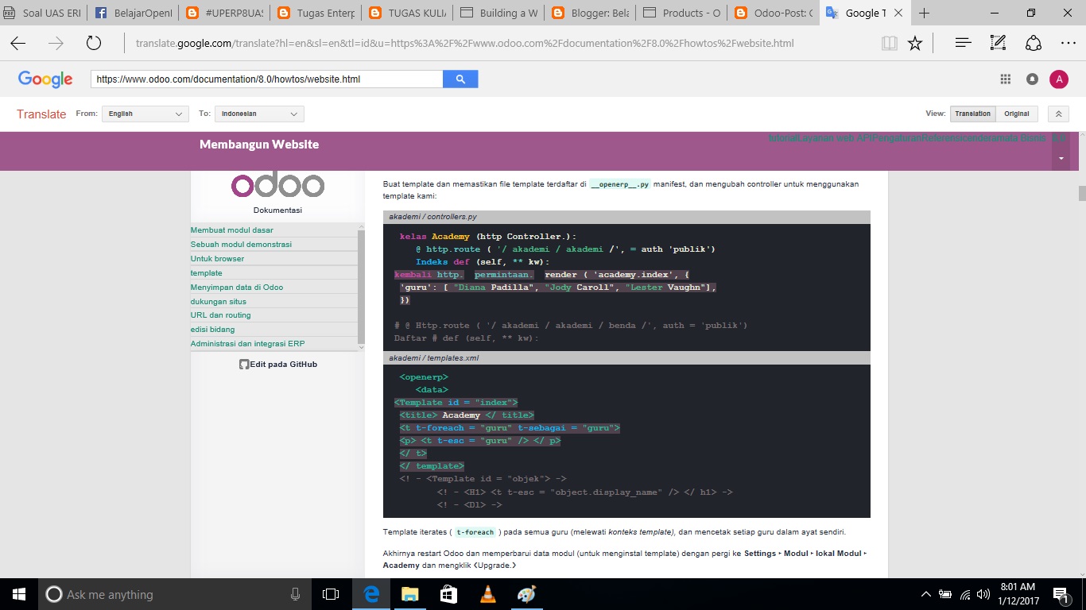Switch to Tugas Enterp tab
Image resolution: width=1086 pixels, height=610 pixels.
(x=316, y=13)
